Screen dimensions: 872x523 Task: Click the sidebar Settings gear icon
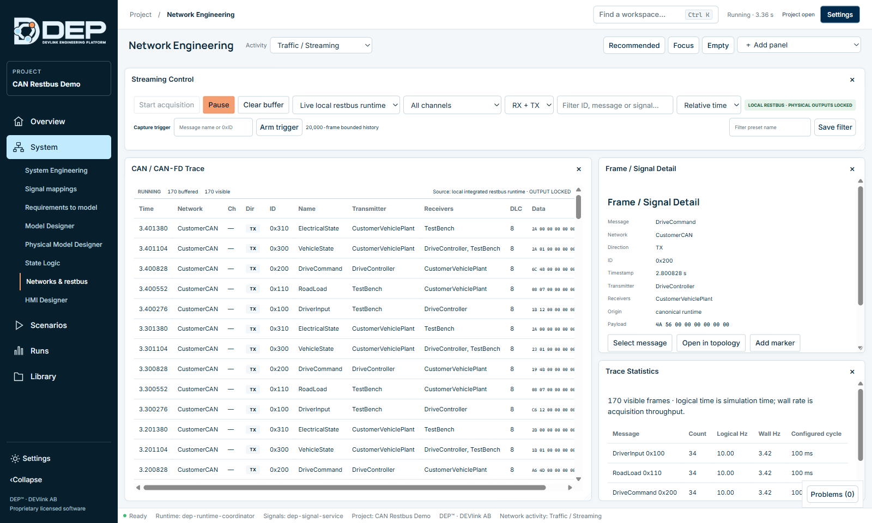[x=15, y=459]
